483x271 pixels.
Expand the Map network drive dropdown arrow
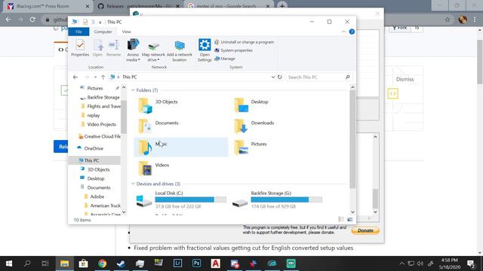coord(158,60)
